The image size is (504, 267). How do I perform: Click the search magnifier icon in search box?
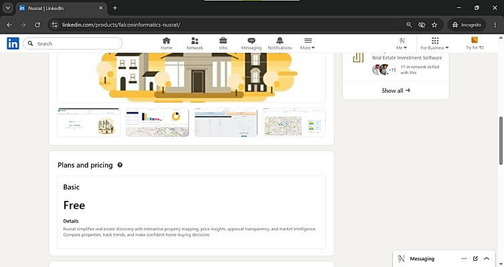point(30,43)
